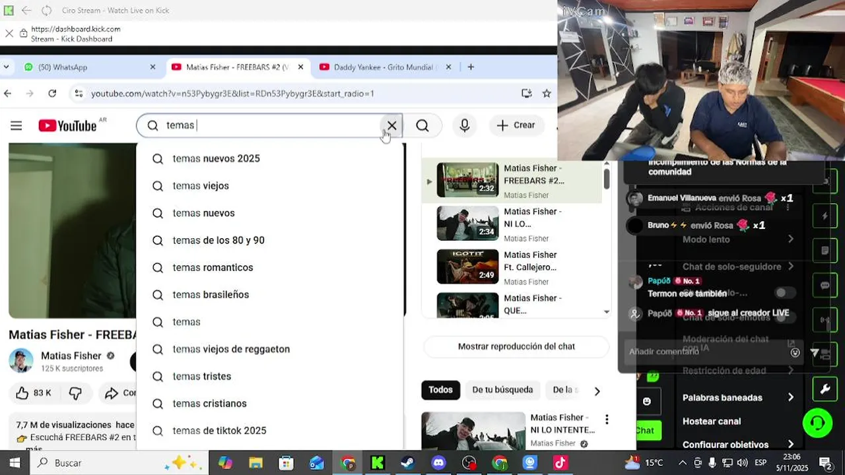Image resolution: width=845 pixels, height=475 pixels.
Task: Open Discord from the Windows taskbar
Action: click(x=438, y=463)
